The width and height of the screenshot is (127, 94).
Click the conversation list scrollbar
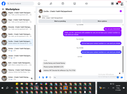tap(35, 52)
